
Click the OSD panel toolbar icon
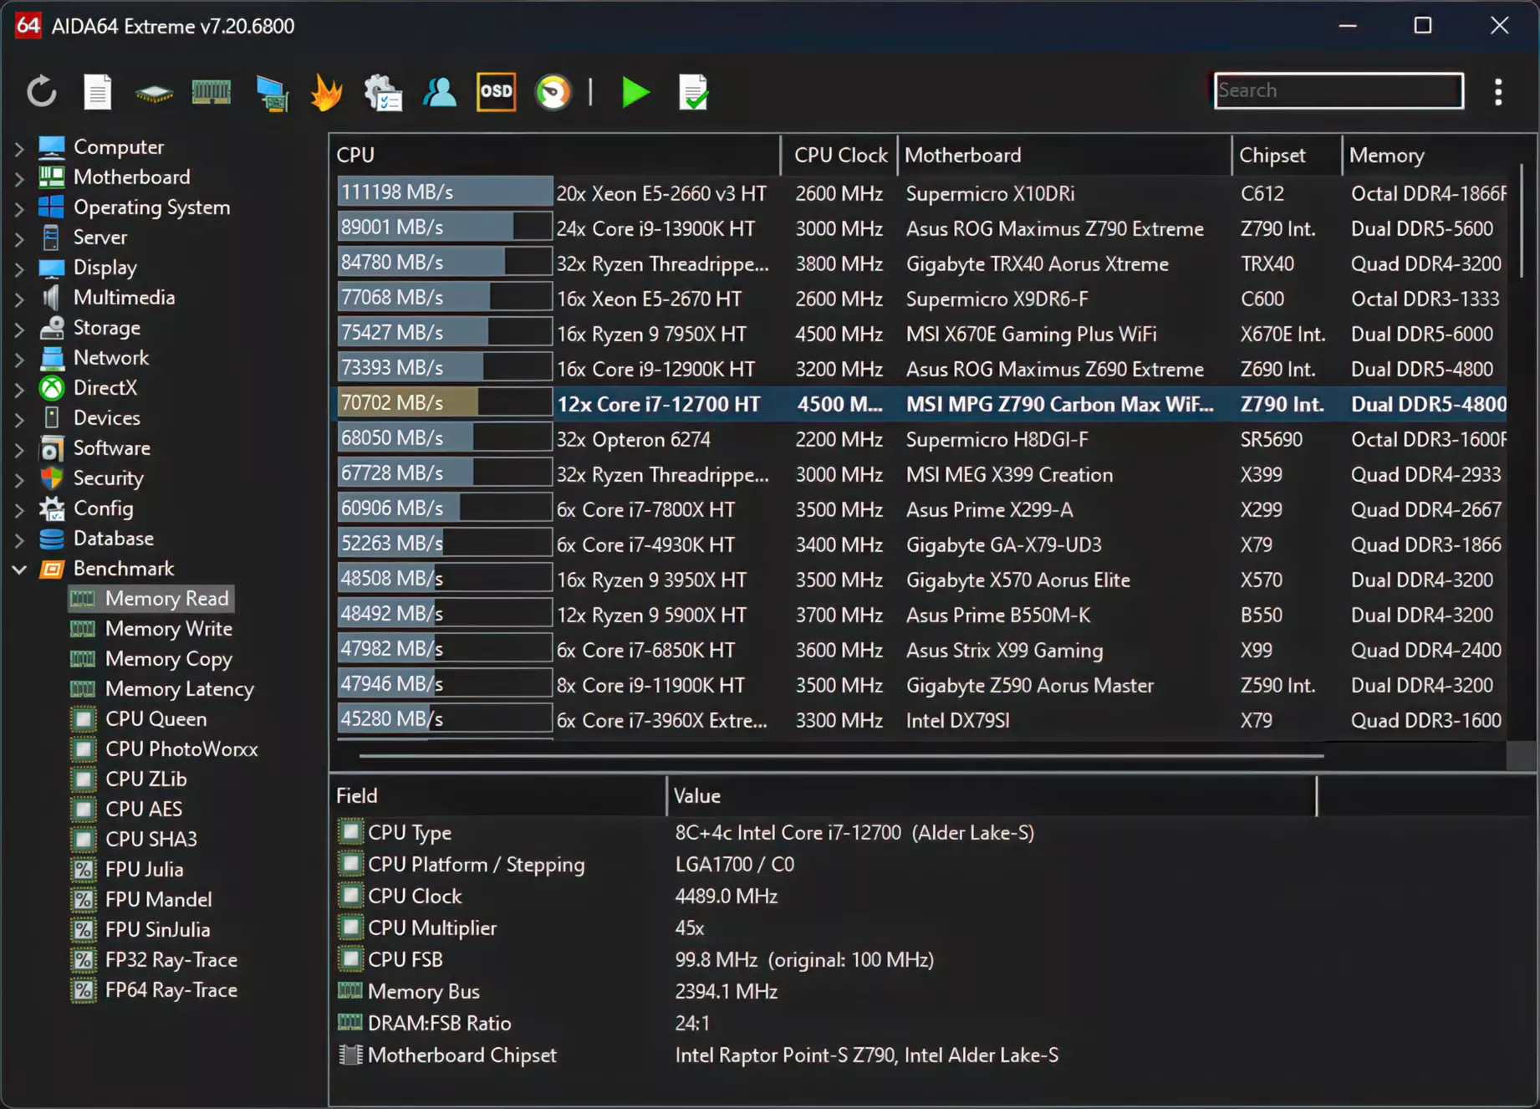coord(496,91)
